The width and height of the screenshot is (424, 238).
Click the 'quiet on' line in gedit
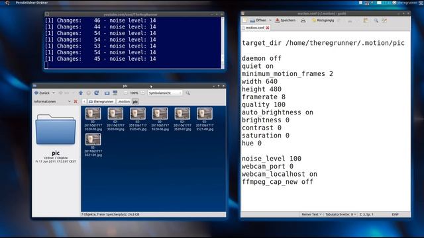point(258,66)
